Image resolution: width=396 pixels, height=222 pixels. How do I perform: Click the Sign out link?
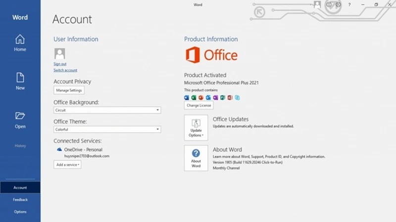click(x=60, y=64)
